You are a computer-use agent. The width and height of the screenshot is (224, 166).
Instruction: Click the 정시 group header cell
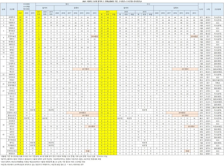coord(67,4)
